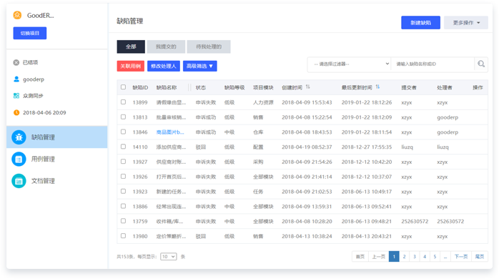Viewport: 499px width, 279px height.
Task: Click the bug icon for 缺陷管理
Action: [19, 137]
